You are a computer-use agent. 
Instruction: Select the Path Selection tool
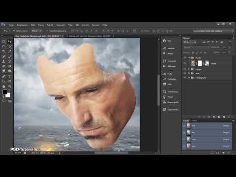pyautogui.click(x=3, y=81)
